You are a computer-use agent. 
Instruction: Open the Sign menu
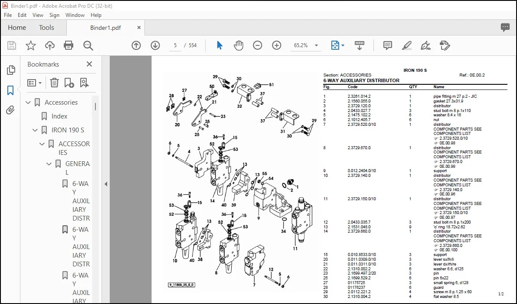click(54, 15)
